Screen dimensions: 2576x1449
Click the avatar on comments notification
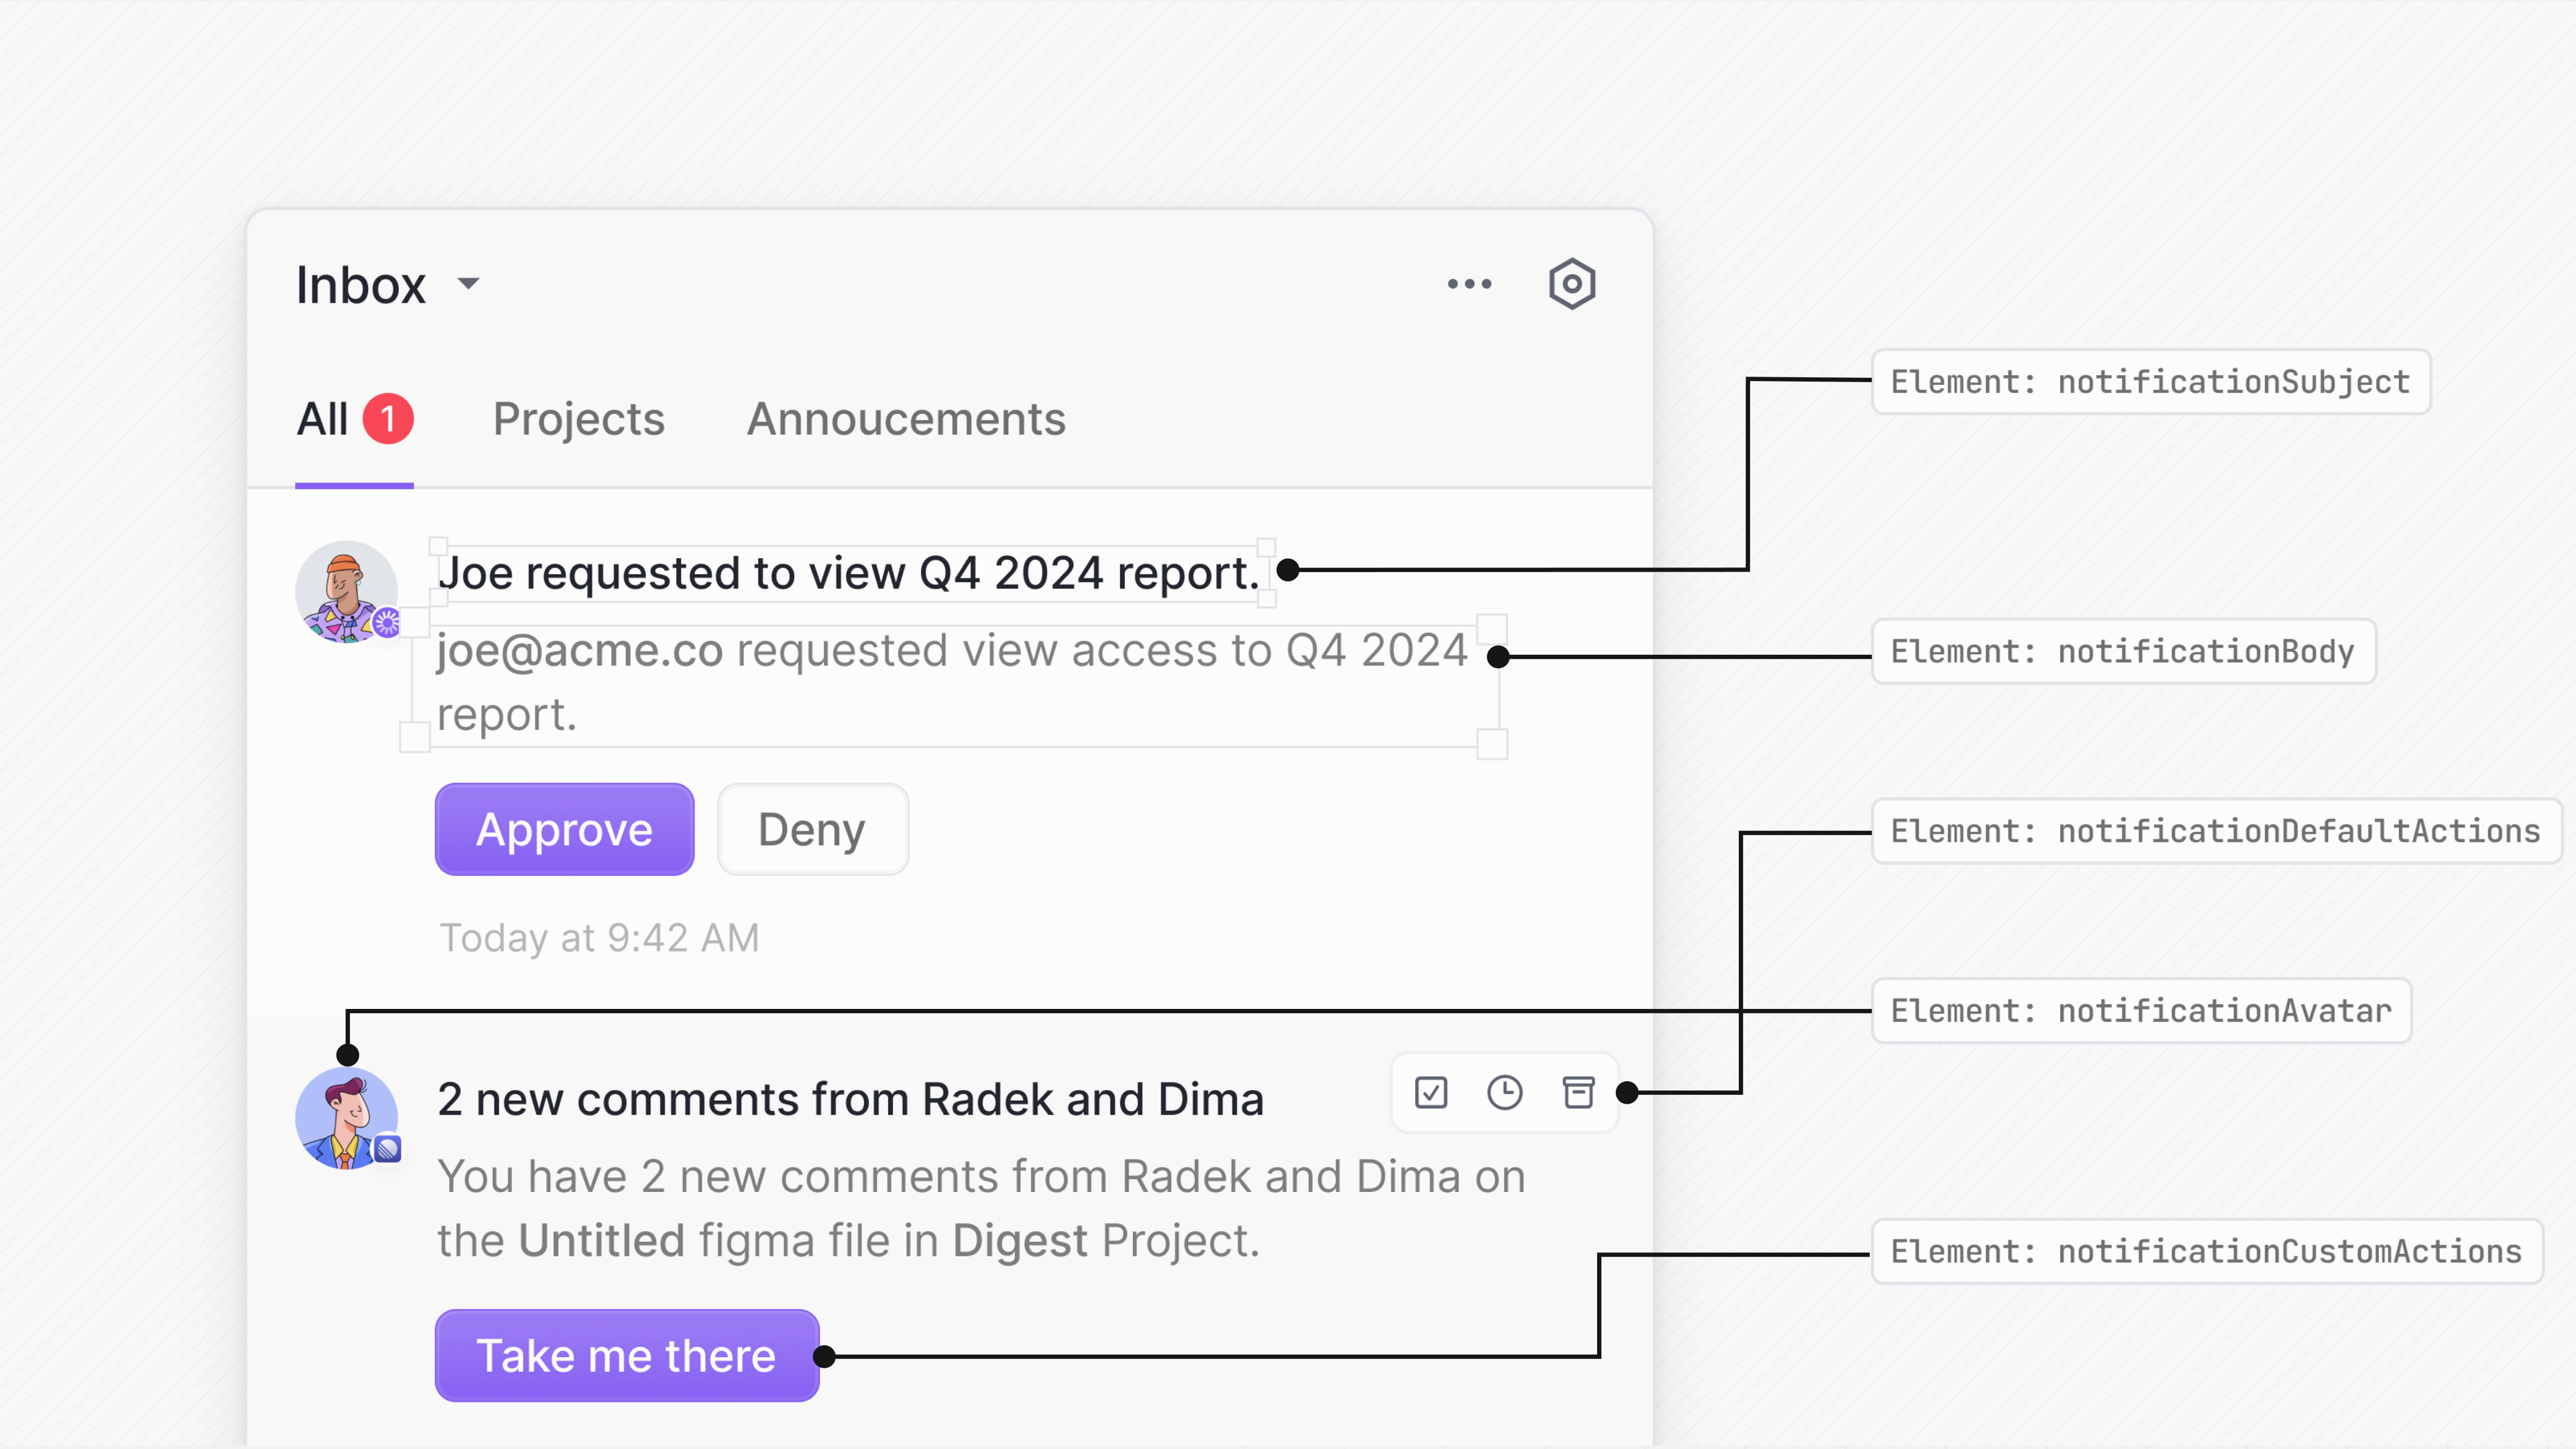346,1118
